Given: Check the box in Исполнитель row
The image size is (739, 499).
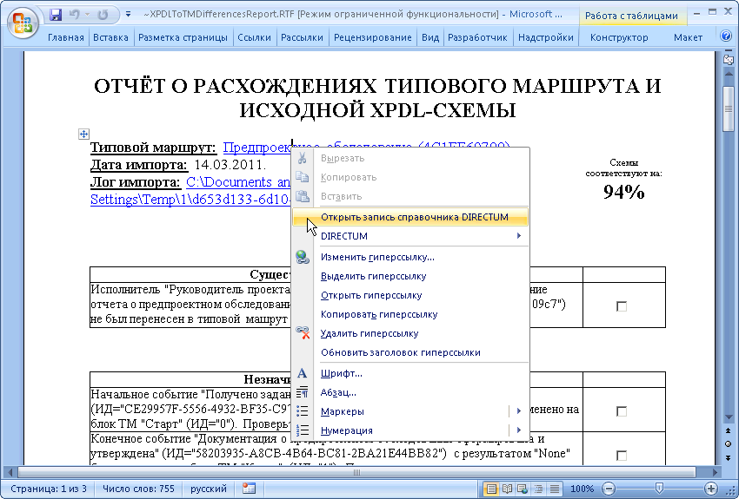Looking at the screenshot, I should (x=622, y=306).
